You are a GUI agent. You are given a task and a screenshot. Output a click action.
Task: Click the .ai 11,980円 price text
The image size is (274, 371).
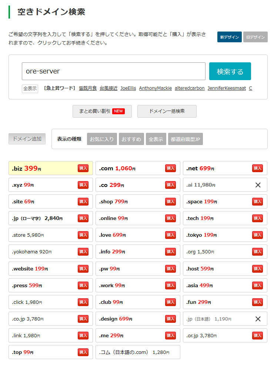(201, 185)
